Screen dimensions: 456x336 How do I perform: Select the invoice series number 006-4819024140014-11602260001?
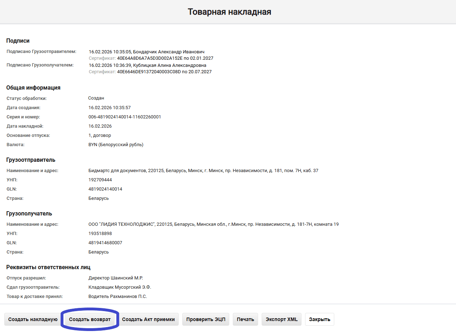(125, 117)
